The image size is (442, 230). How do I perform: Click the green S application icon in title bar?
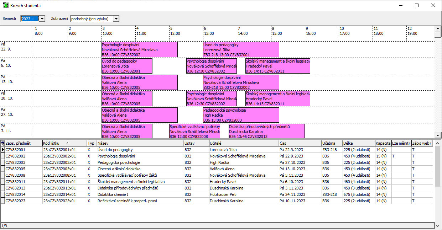pyautogui.click(x=6, y=6)
